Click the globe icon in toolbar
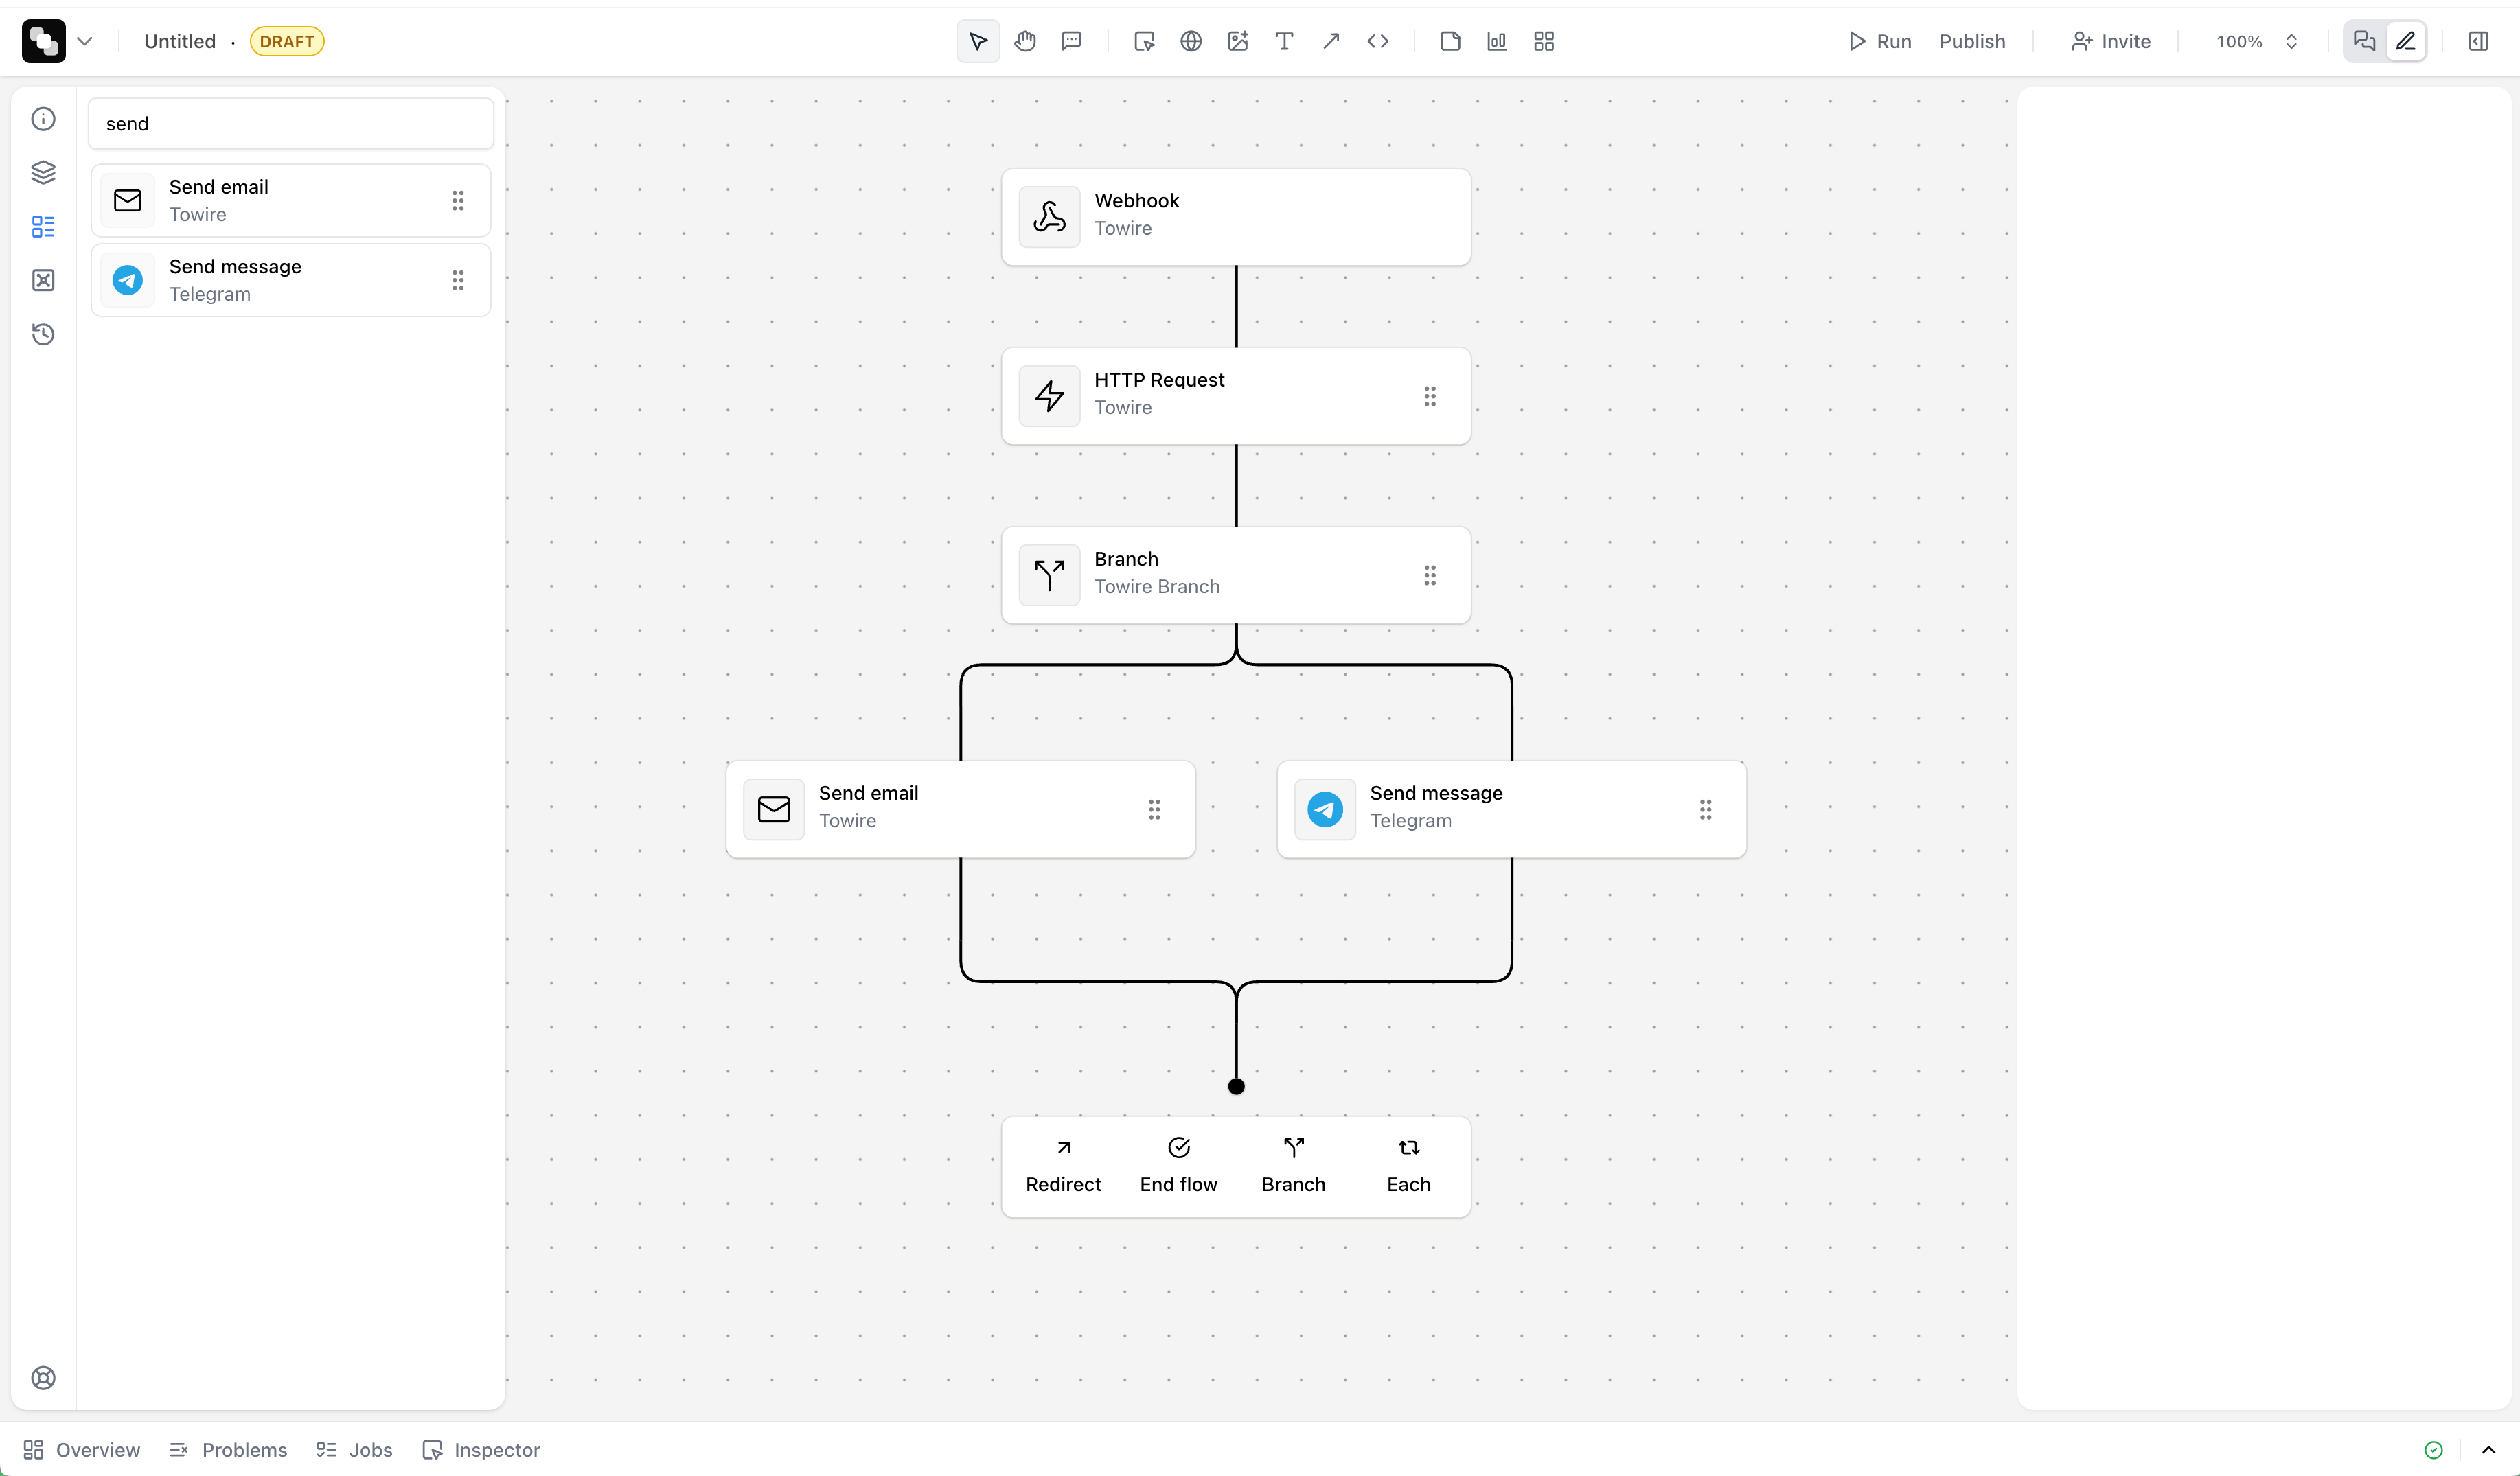 click(x=1190, y=41)
